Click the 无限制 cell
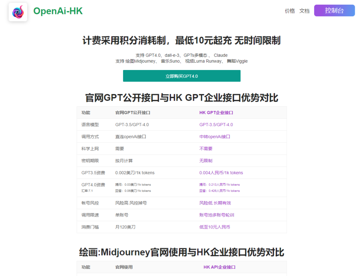 click(206, 160)
